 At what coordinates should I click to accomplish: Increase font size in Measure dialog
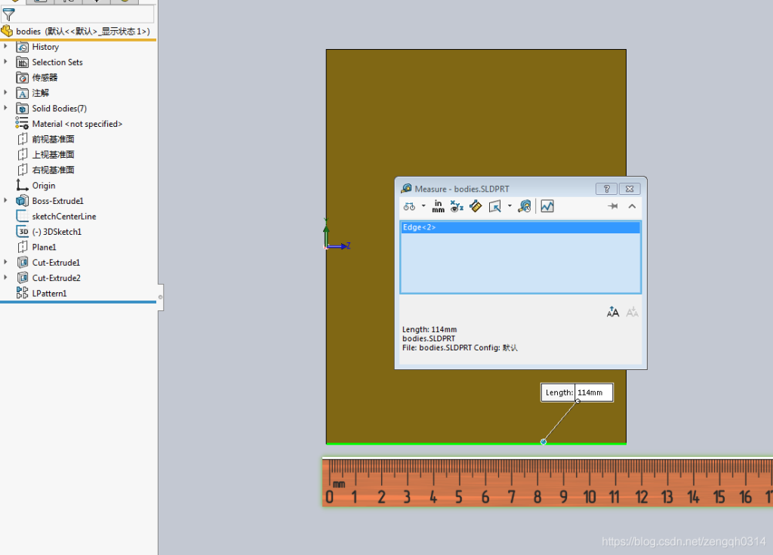pos(613,312)
